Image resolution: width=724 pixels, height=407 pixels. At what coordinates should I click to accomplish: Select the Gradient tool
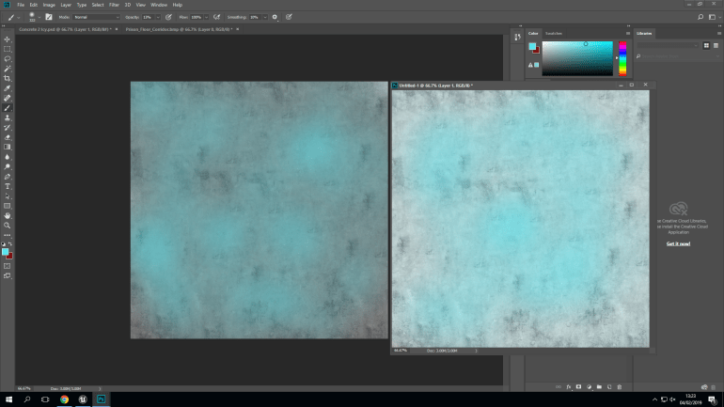[x=8, y=148]
